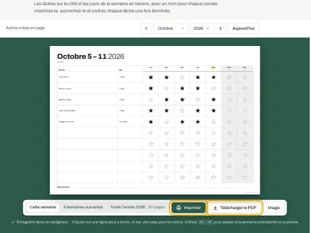Toggle Friday star for Nourrir le chat
The width and height of the screenshot is (311, 233).
[213, 88]
